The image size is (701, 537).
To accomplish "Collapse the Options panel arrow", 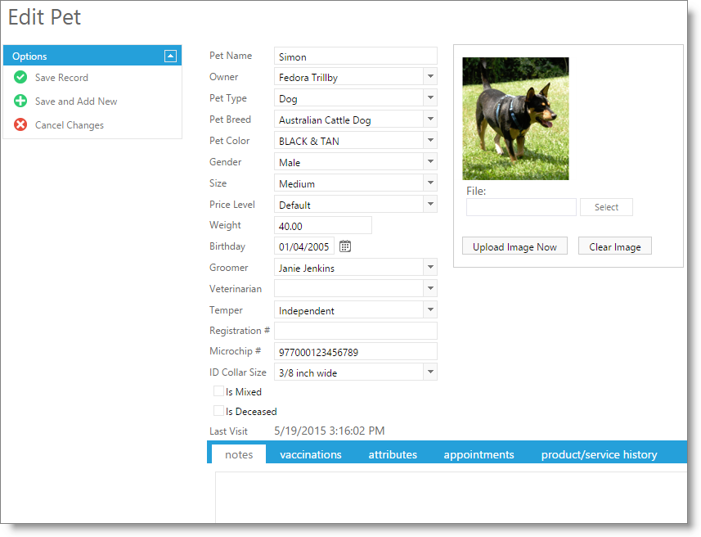I will coord(170,56).
